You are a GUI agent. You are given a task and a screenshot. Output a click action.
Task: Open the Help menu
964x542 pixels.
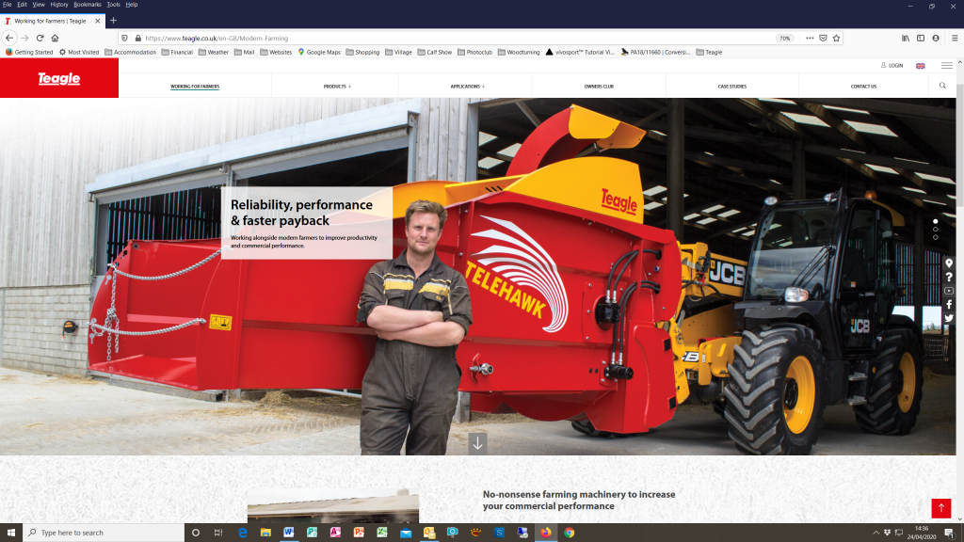tap(132, 5)
